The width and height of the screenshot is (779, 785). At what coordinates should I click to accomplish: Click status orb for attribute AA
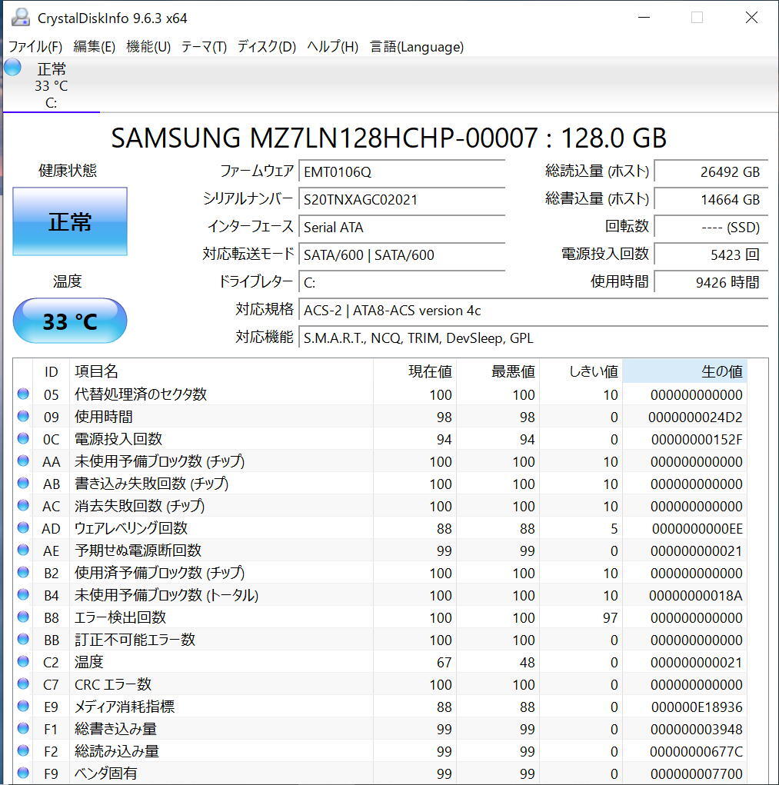23,461
